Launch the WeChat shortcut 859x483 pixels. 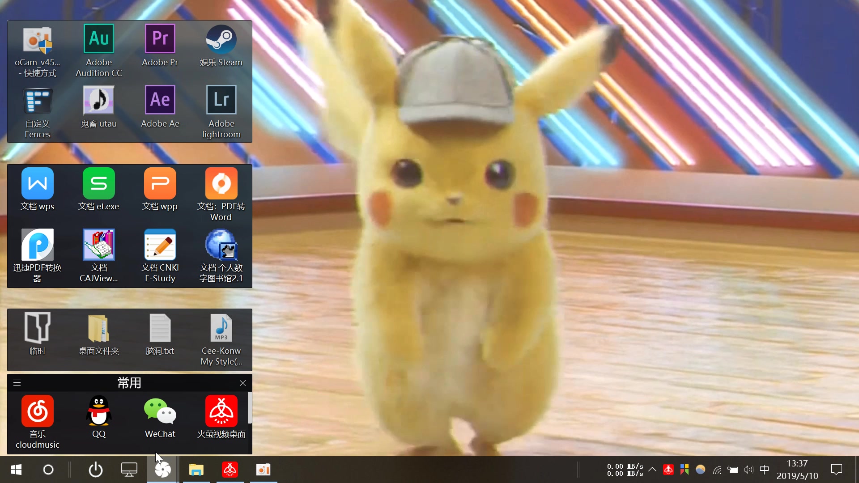coord(160,412)
